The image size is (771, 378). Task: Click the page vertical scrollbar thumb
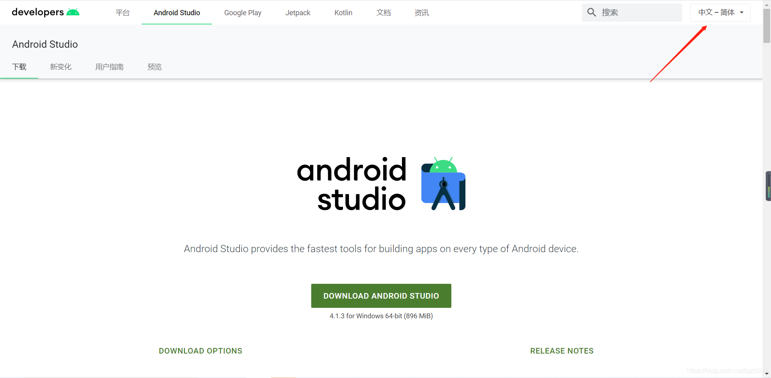[767, 25]
